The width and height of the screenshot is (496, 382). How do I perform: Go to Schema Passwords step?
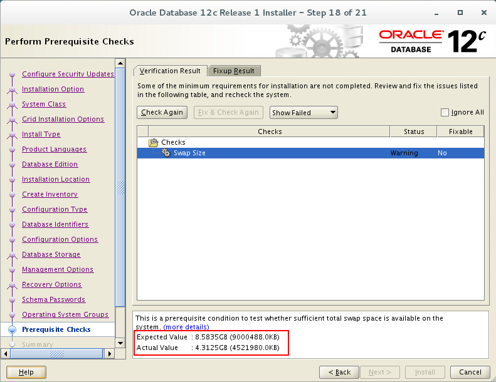pyautogui.click(x=54, y=299)
